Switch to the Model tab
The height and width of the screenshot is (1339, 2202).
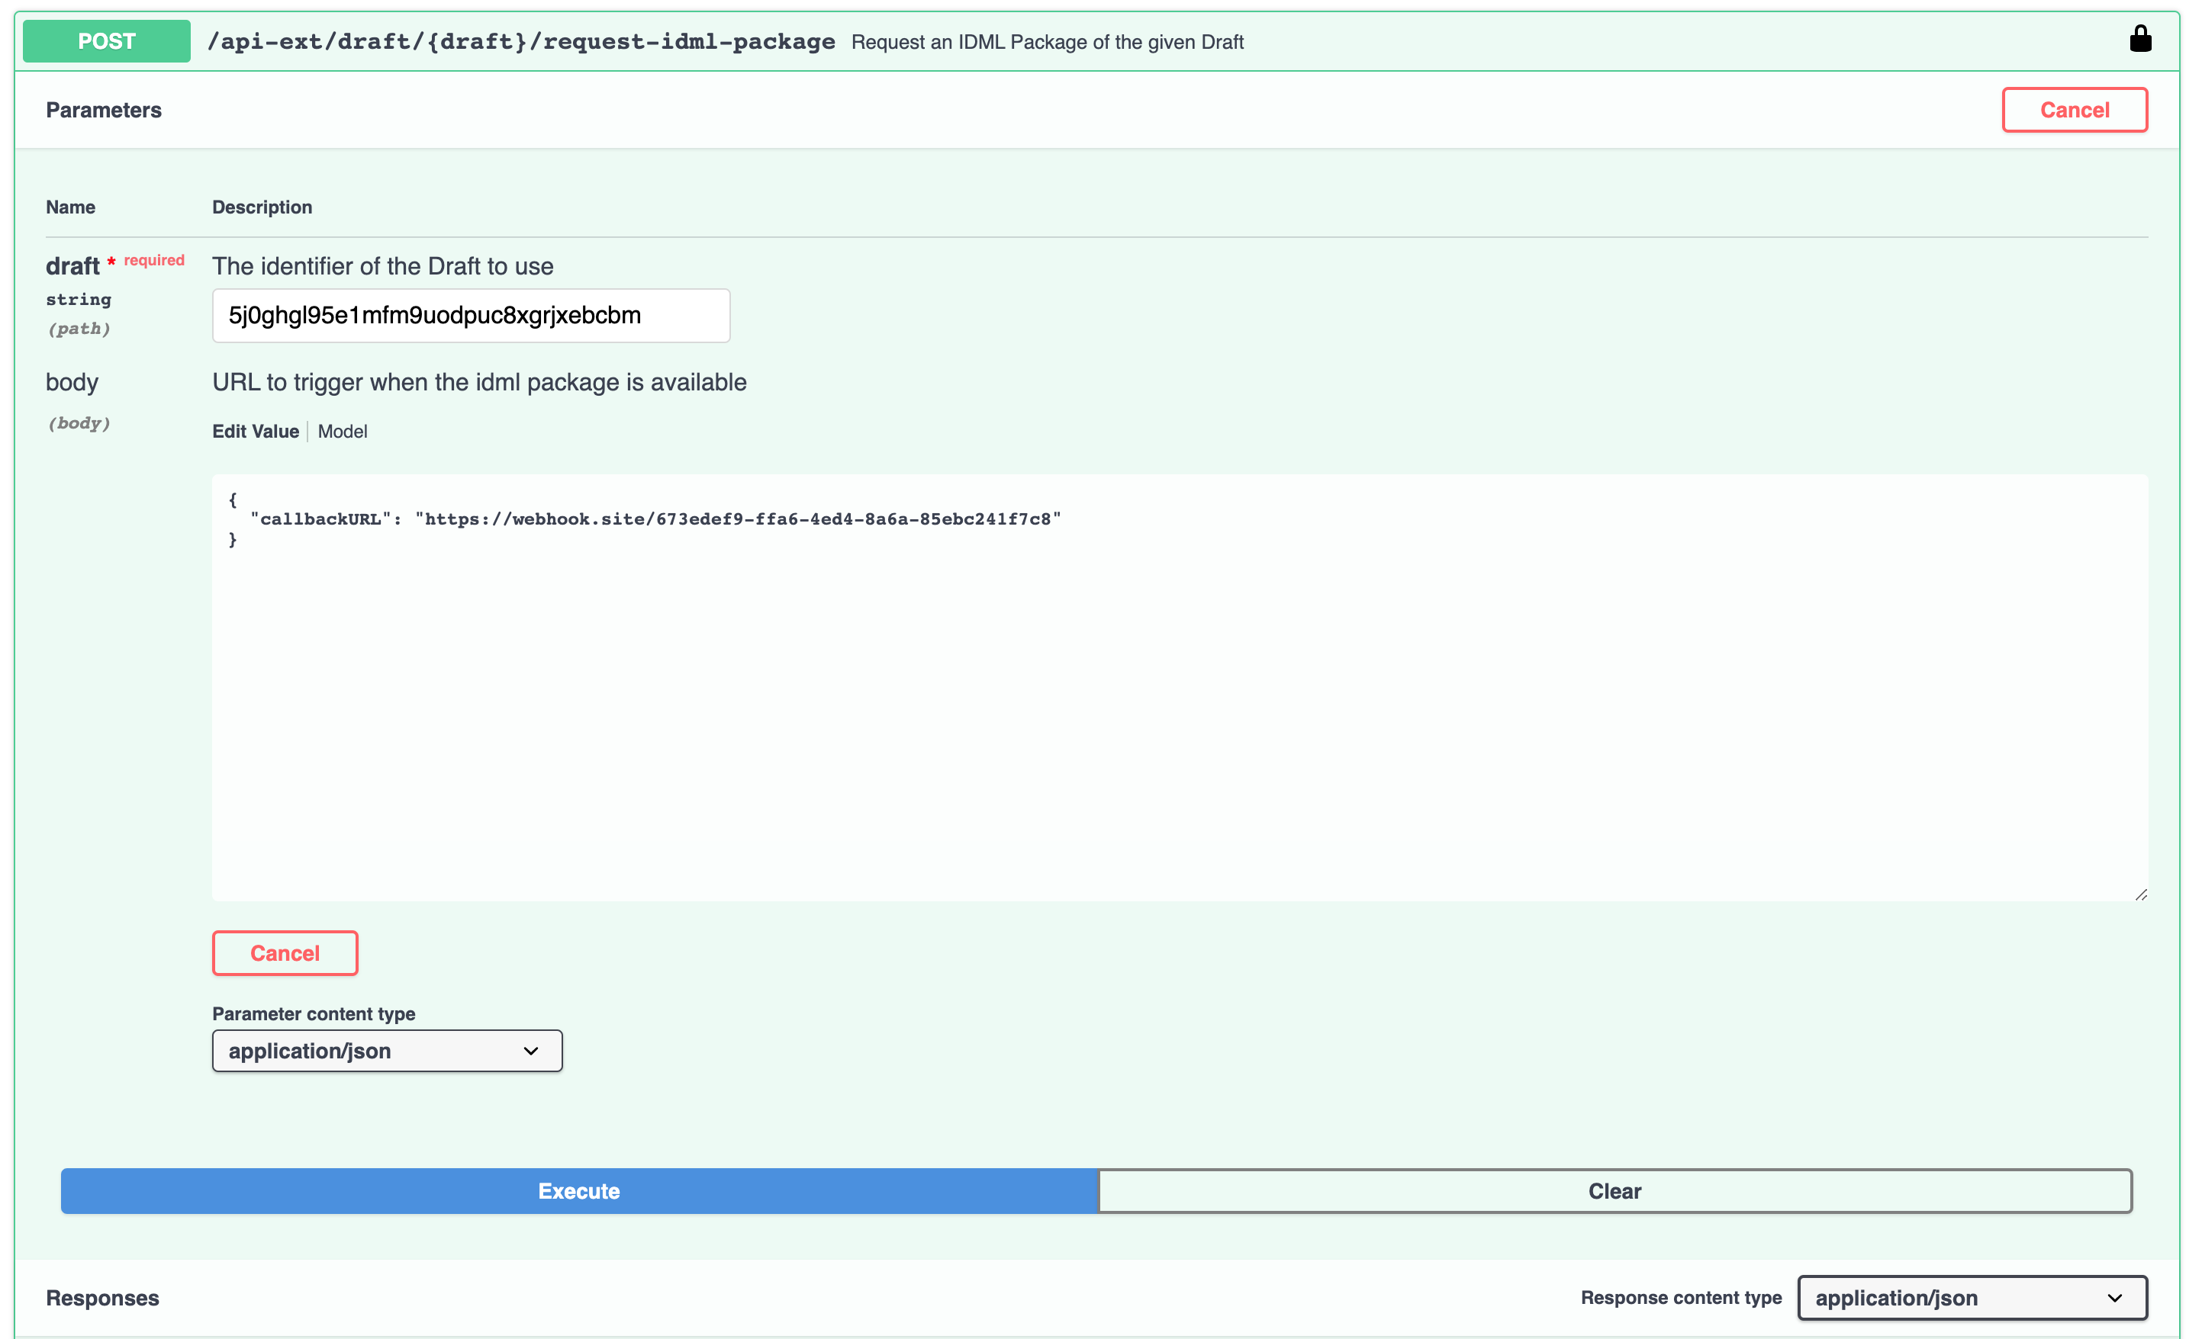(343, 432)
